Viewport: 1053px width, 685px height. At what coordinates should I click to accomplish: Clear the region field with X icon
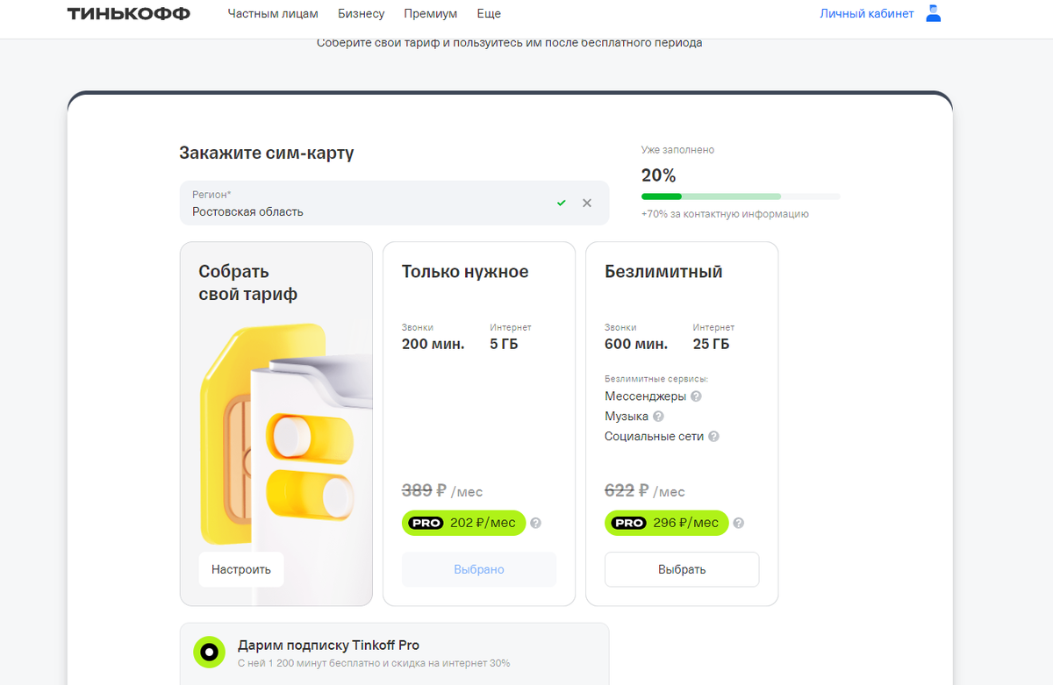pos(587,203)
